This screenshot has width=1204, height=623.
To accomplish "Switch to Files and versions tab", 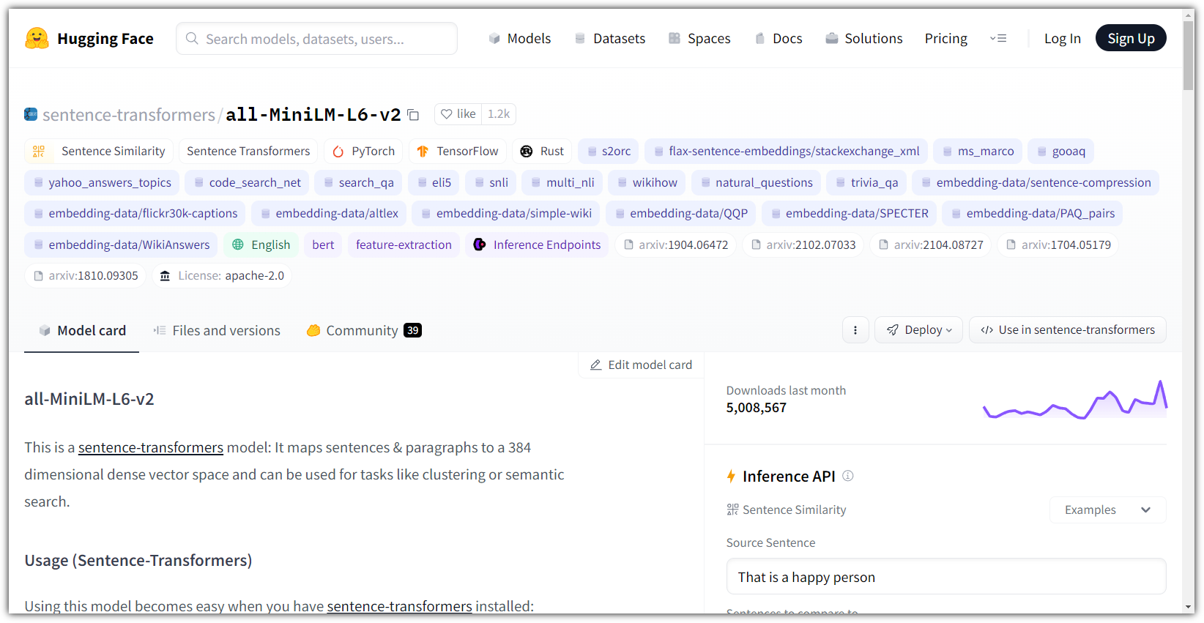I will coord(217,331).
